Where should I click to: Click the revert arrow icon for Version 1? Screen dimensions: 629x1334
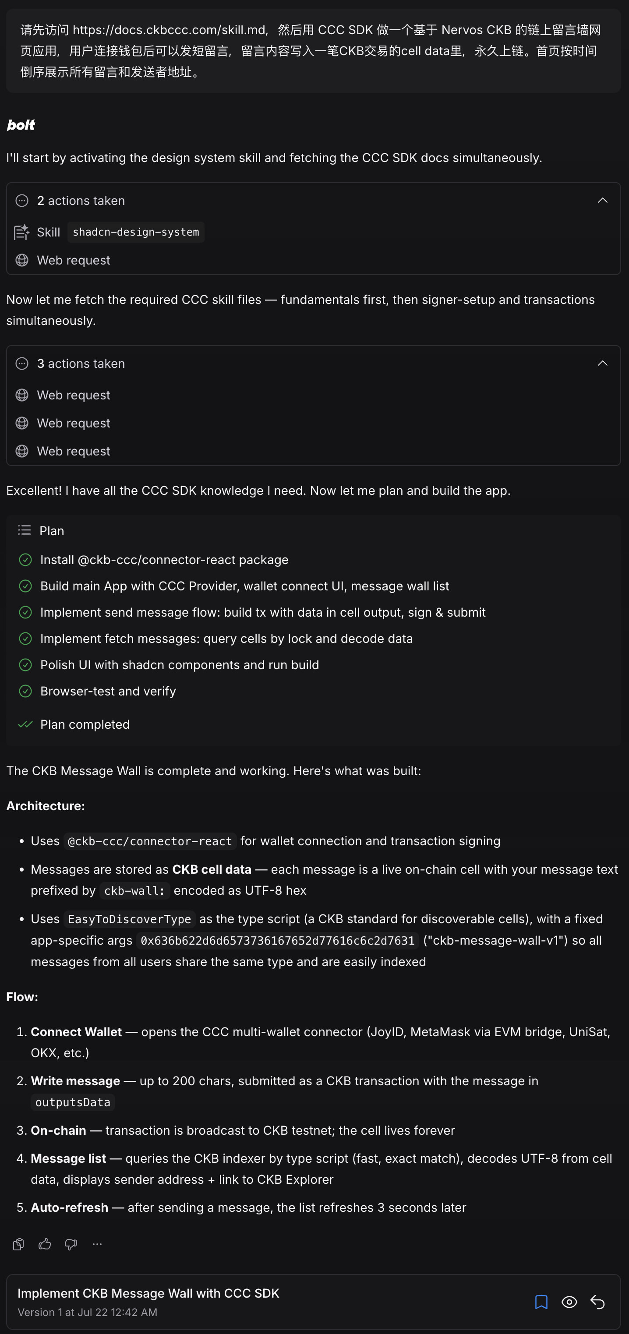(x=597, y=1302)
